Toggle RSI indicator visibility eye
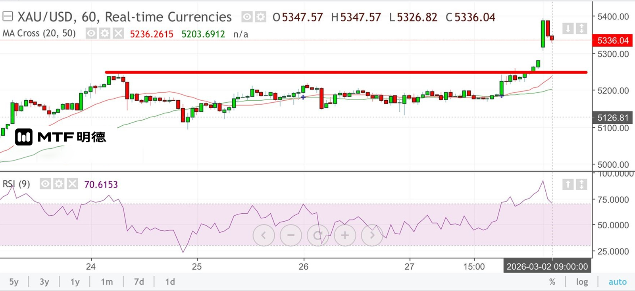 tap(45, 184)
